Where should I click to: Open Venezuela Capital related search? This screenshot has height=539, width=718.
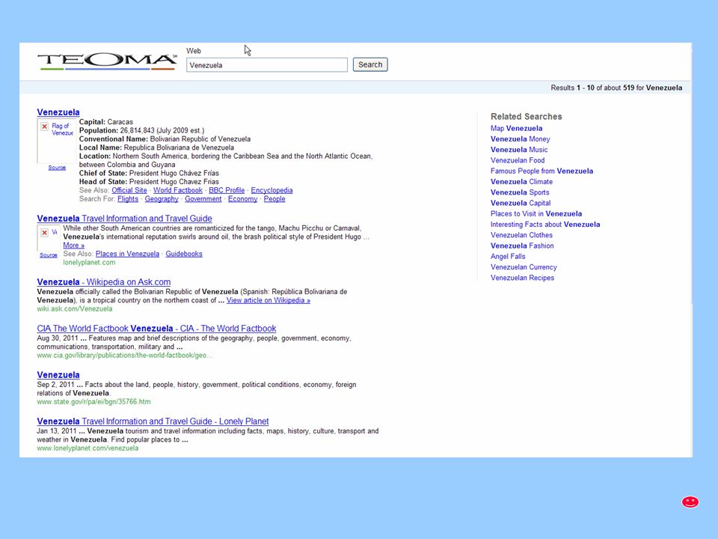click(521, 203)
